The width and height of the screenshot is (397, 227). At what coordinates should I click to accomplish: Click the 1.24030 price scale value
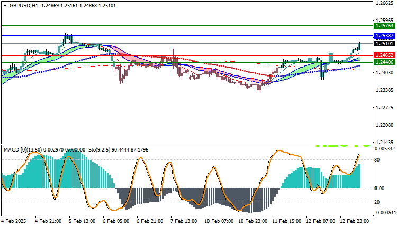point(384,73)
